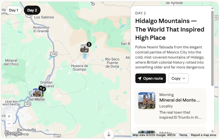Click the down arrow button below the map

pos(109,134)
